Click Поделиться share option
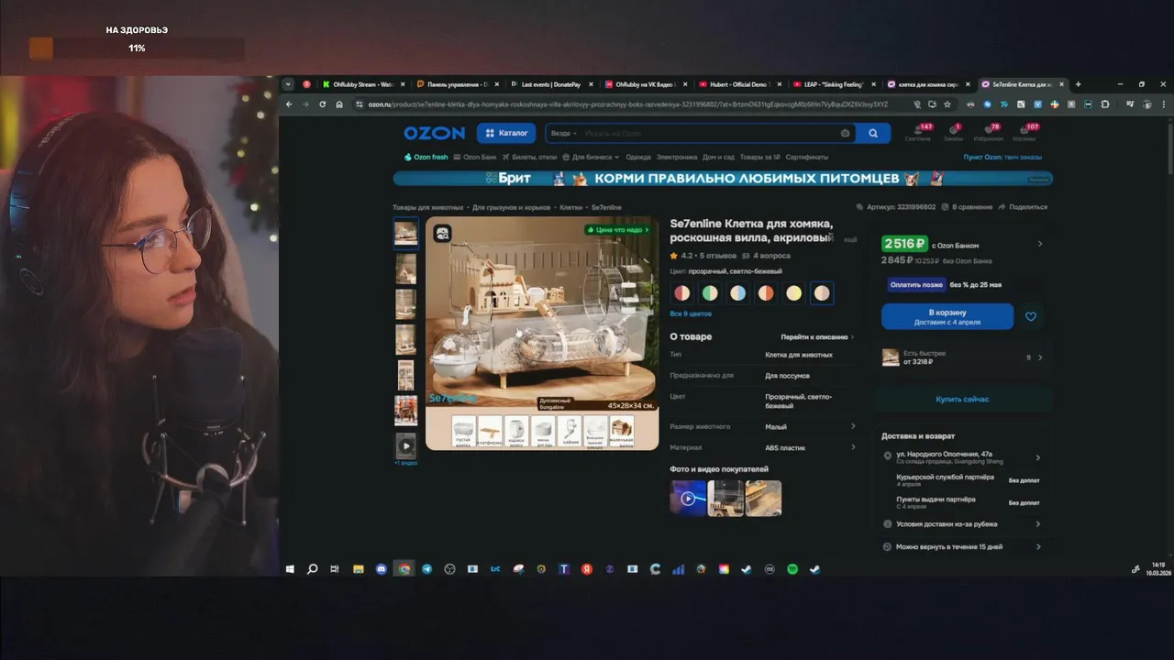 tap(1023, 207)
